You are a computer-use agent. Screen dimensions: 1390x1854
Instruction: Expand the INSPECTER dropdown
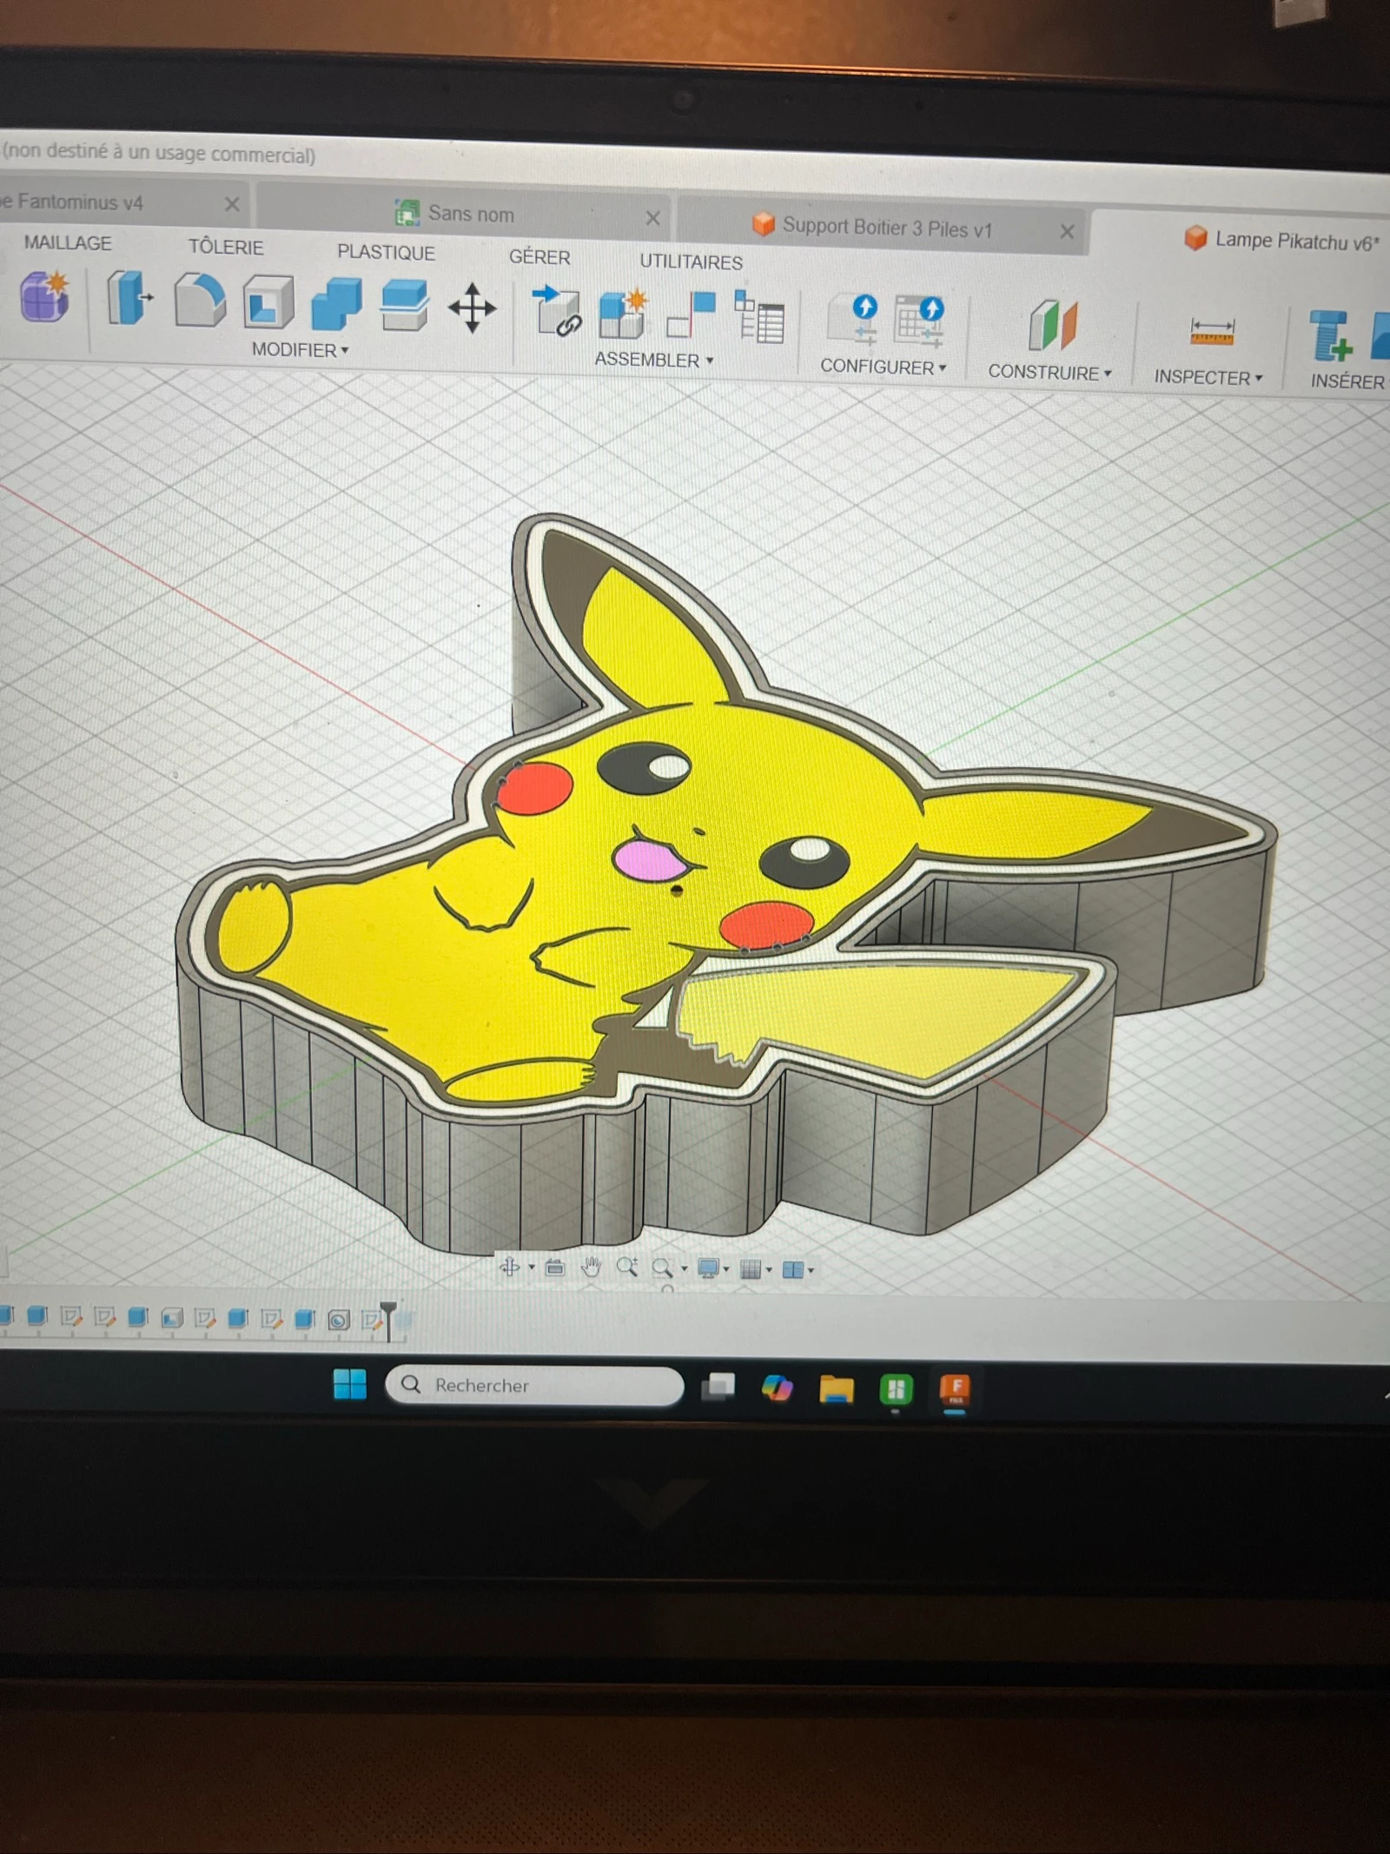pos(1208,377)
